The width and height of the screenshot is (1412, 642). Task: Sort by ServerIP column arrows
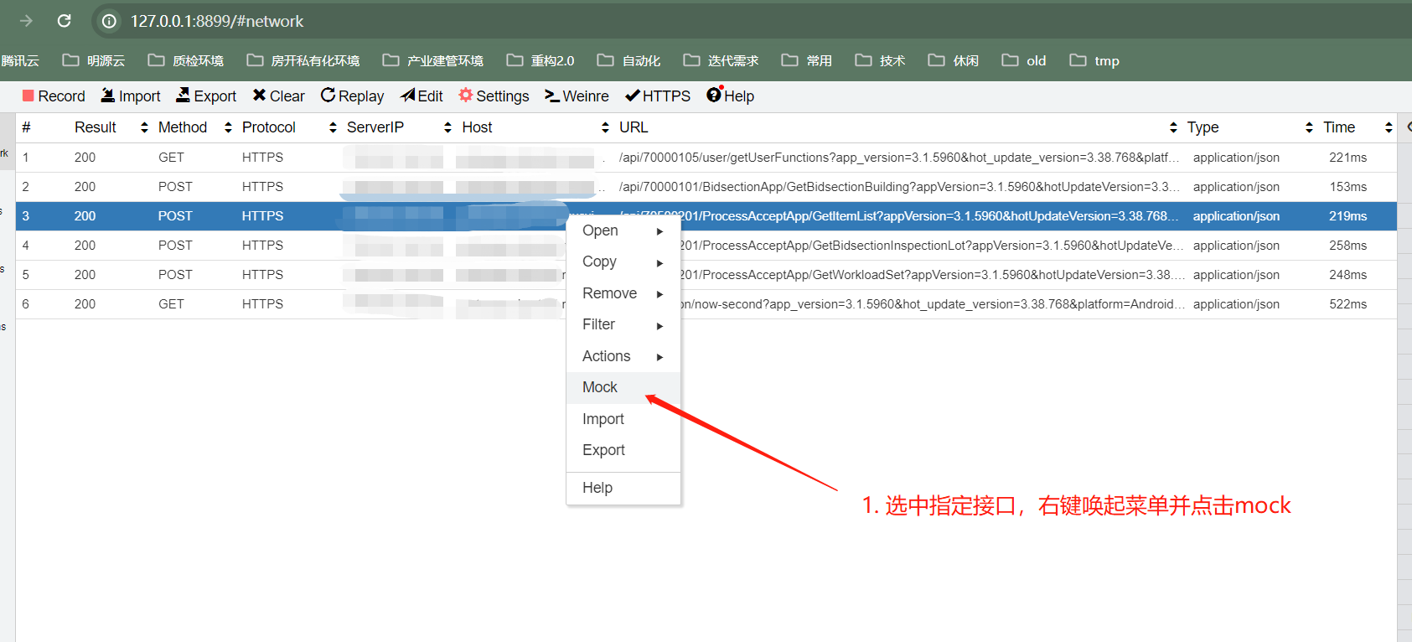coord(447,127)
